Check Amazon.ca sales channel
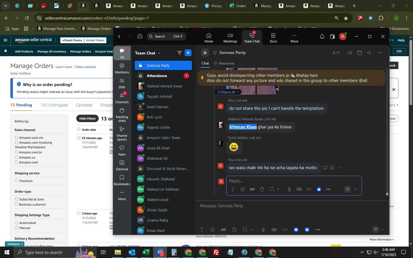Viewport: 413px width, 258px height. 17,157
